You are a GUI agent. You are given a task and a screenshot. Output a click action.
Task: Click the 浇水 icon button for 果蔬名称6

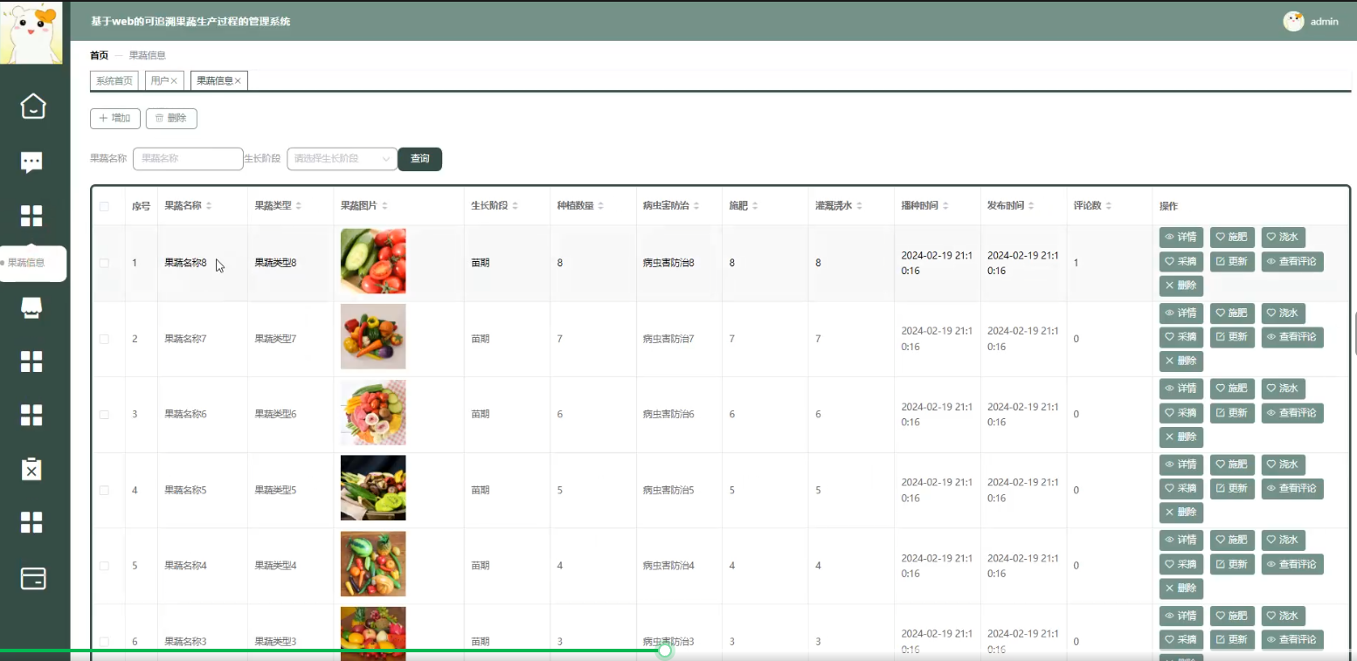tap(1283, 389)
